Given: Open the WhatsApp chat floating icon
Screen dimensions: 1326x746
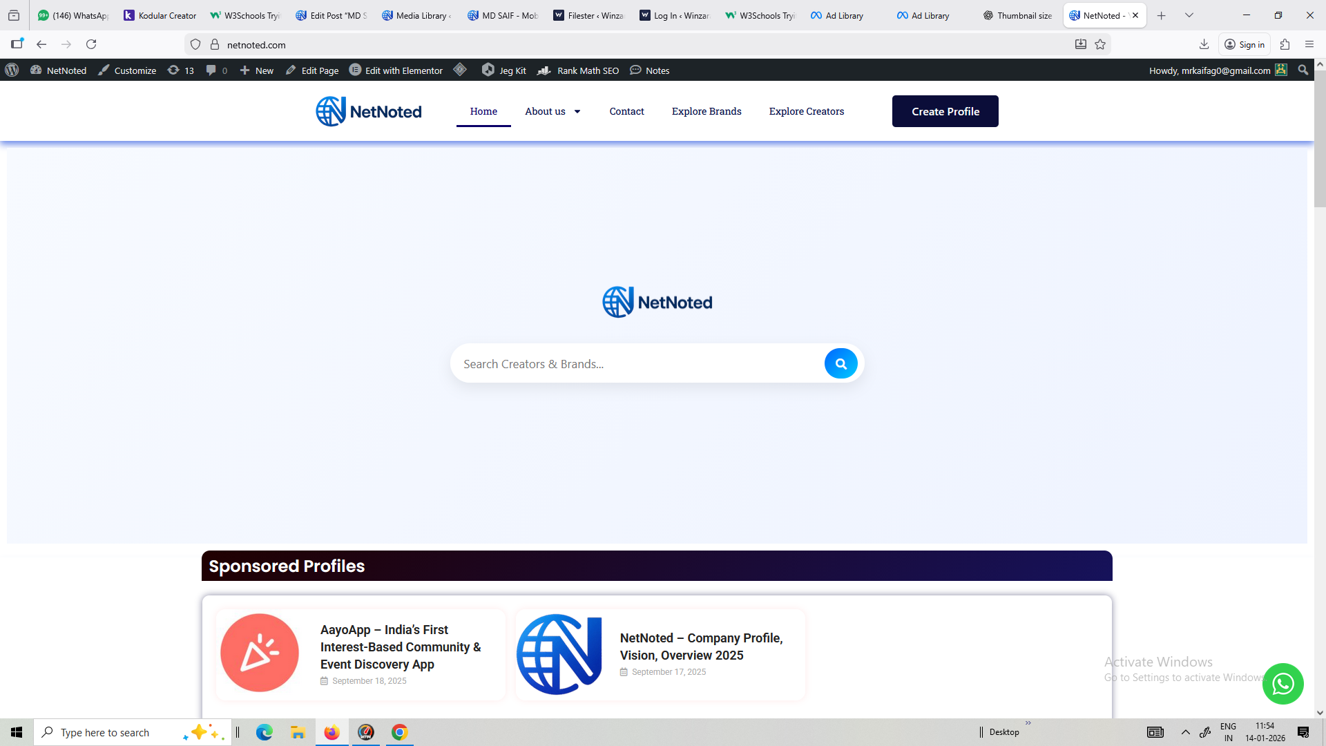Looking at the screenshot, I should pos(1282,684).
